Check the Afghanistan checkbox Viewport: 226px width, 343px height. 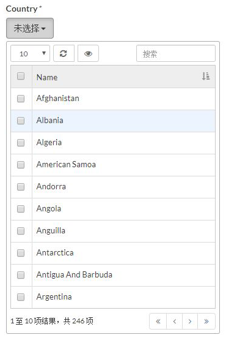(21, 99)
